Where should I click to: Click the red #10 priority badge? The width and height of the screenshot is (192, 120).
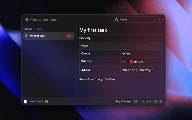click(69, 36)
